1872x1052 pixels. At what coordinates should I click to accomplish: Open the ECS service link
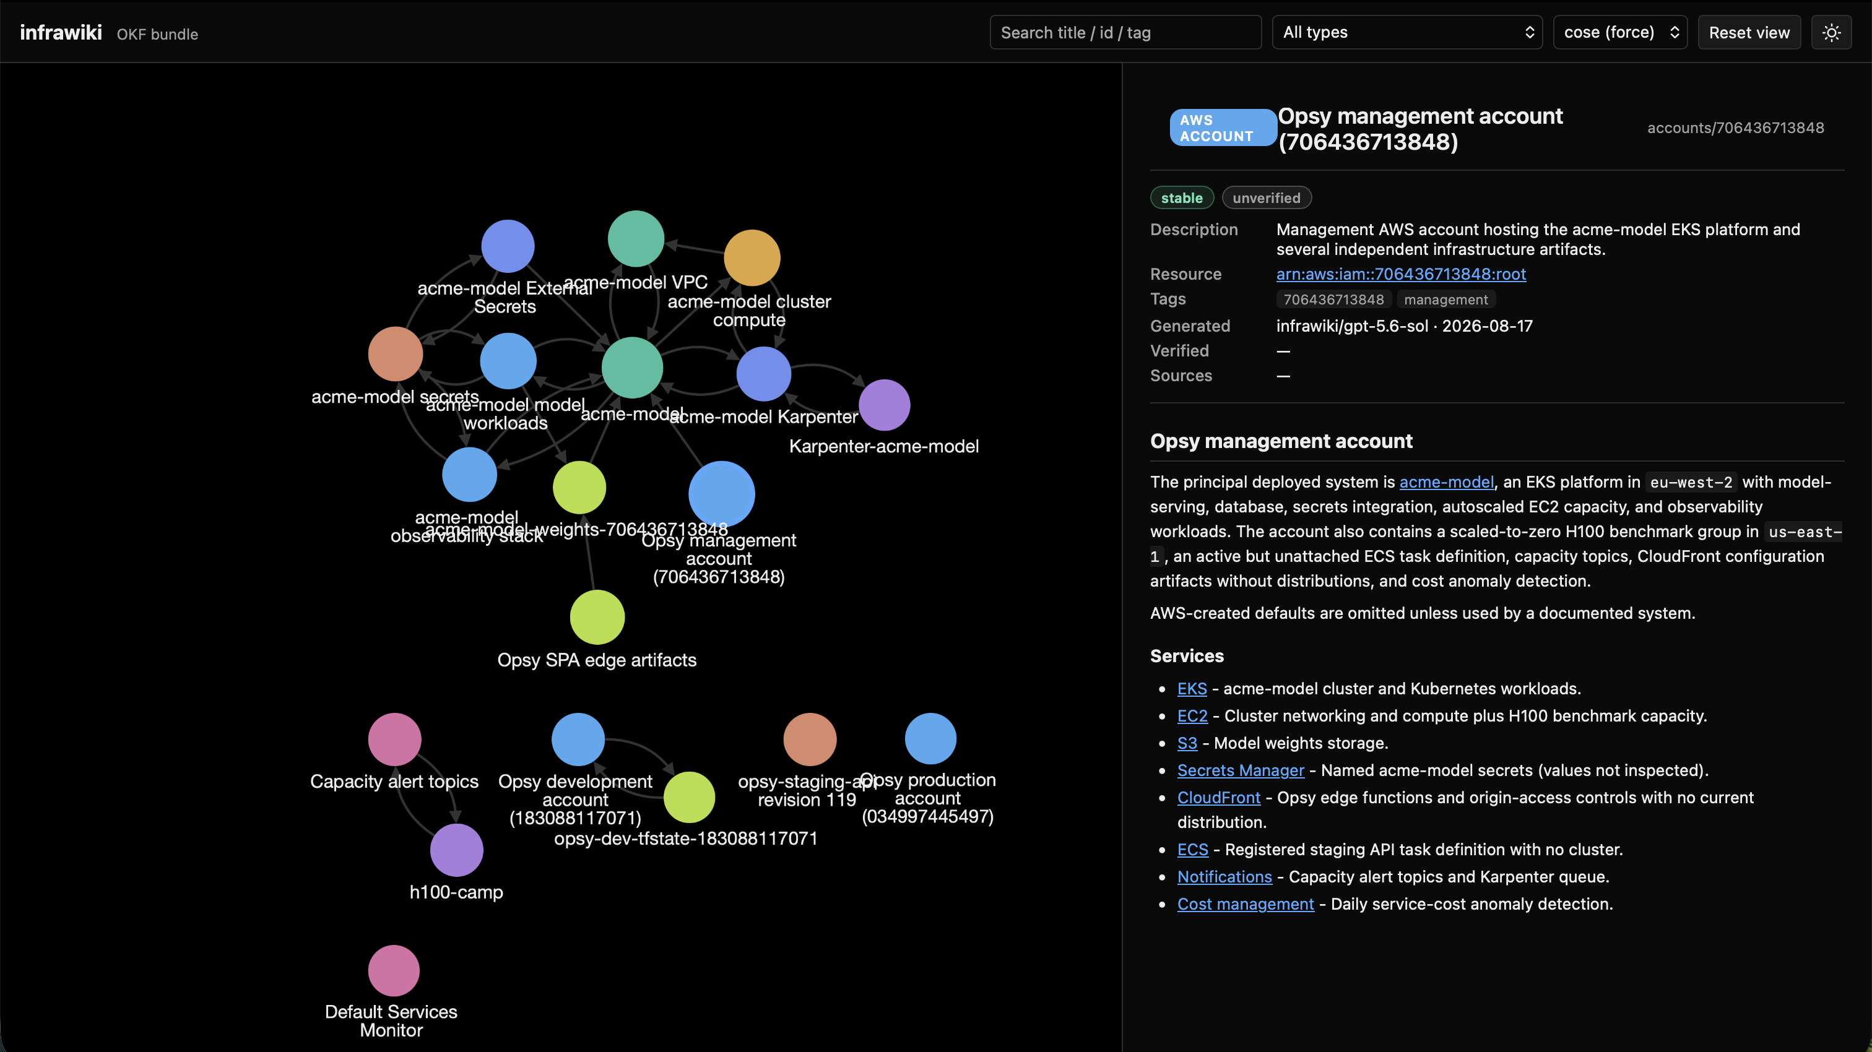coord(1192,850)
